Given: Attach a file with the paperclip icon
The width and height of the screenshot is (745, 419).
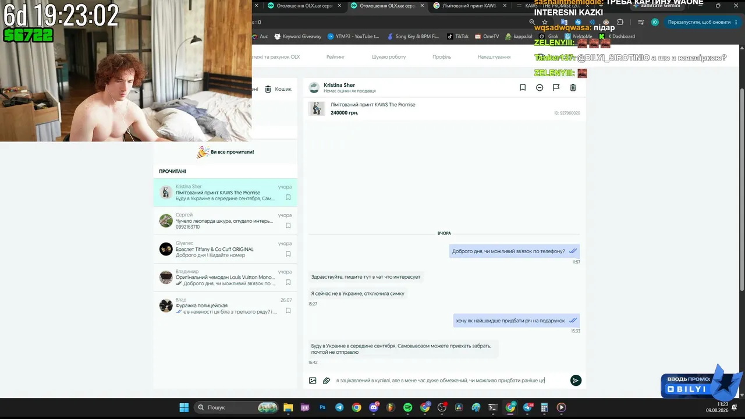Looking at the screenshot, I should coord(327,381).
